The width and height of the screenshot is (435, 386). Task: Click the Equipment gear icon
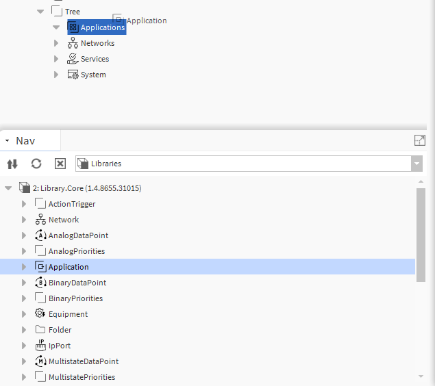click(40, 314)
